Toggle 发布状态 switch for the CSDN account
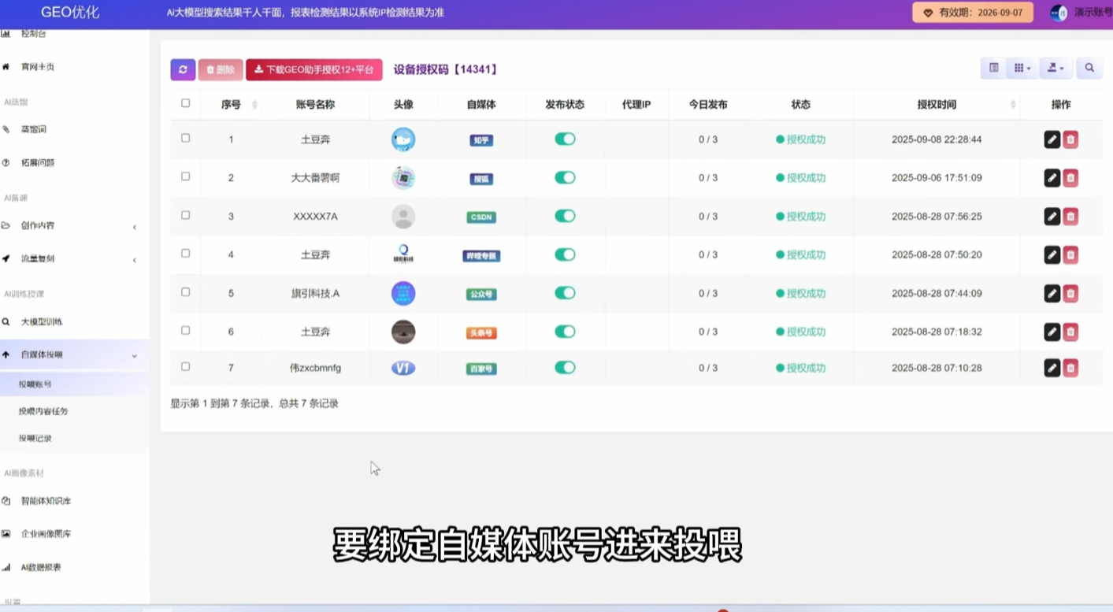 click(x=564, y=216)
